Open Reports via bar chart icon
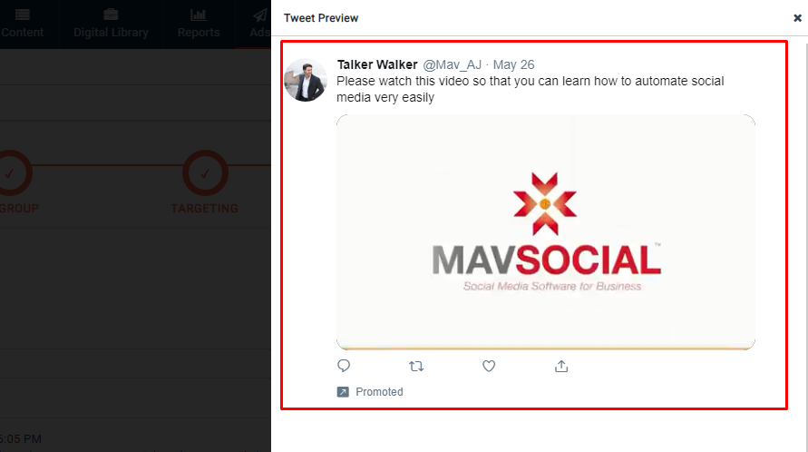This screenshot has height=452, width=808. tap(198, 15)
